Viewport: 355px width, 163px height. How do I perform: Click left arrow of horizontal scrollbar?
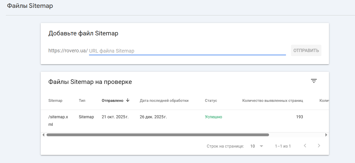click(43, 135)
